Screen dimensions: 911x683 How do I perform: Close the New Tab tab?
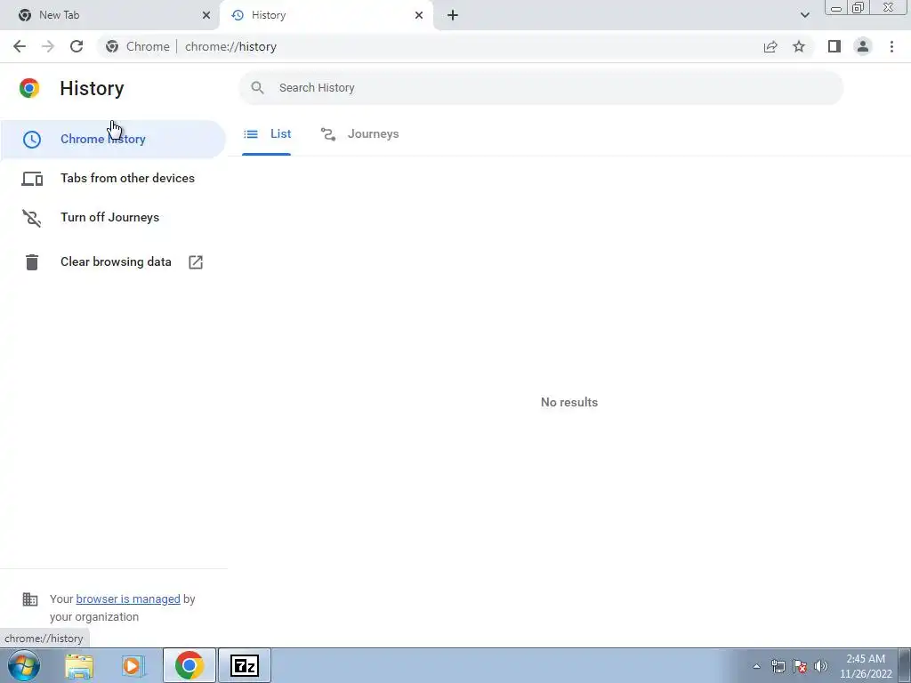206,15
